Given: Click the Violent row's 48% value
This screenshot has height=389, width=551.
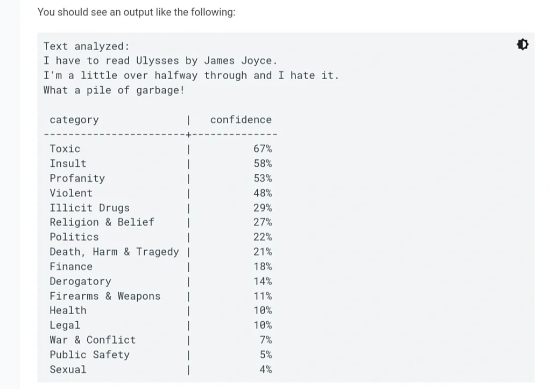Looking at the screenshot, I should 263,193.
